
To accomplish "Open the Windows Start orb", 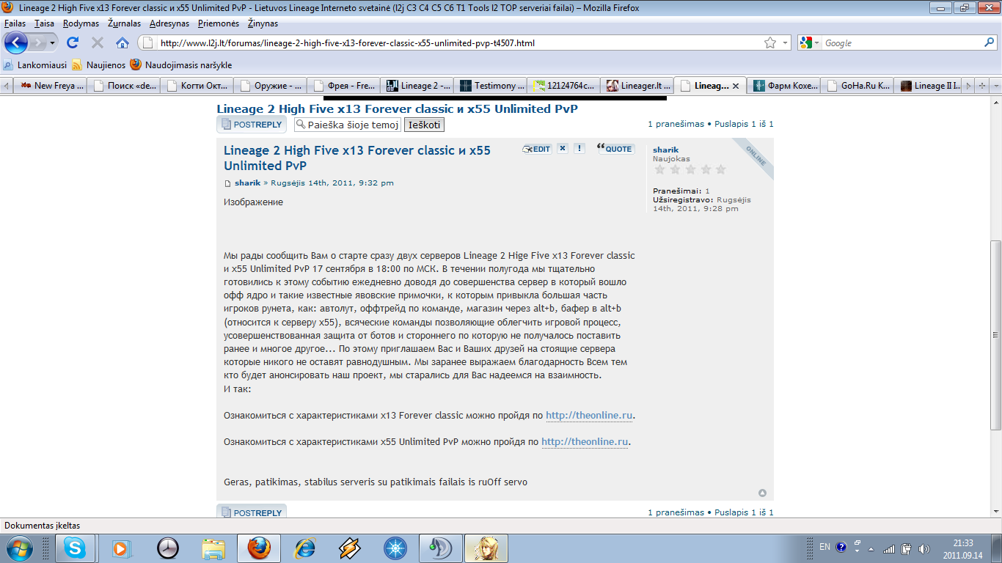I will pos(18,548).
